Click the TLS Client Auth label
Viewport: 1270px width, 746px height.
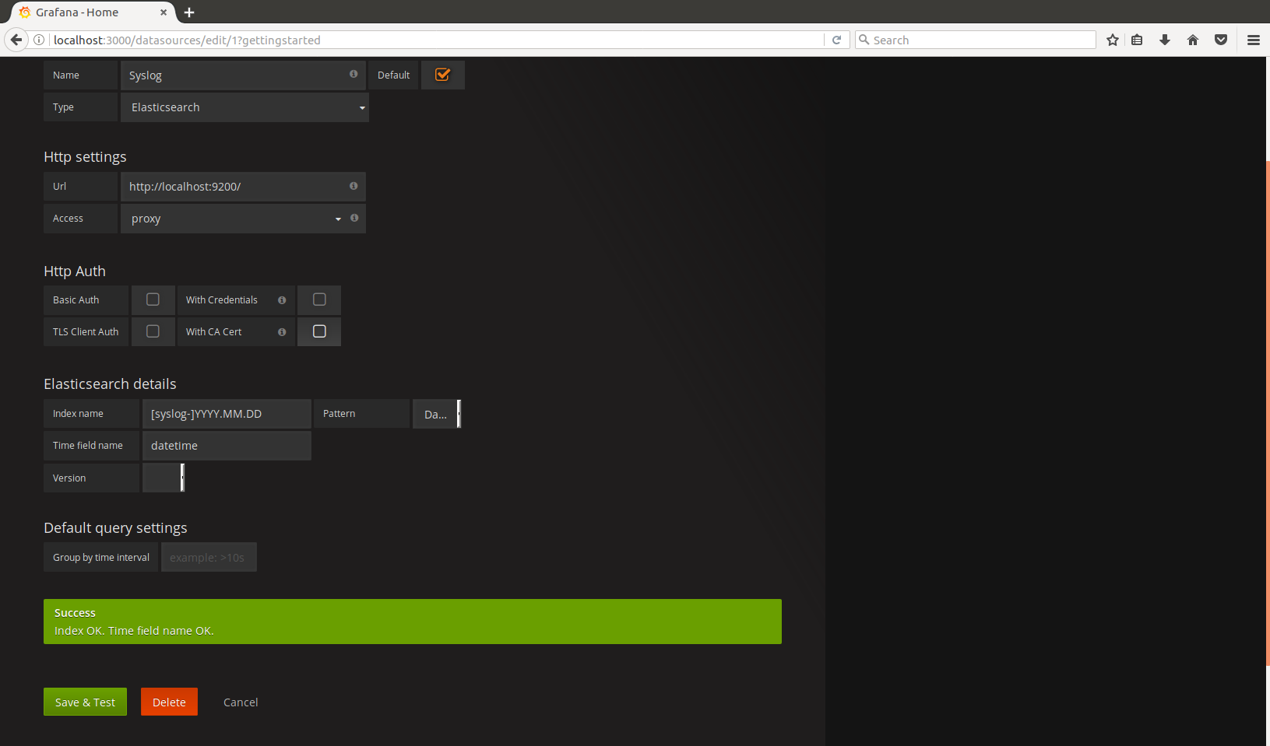(86, 332)
